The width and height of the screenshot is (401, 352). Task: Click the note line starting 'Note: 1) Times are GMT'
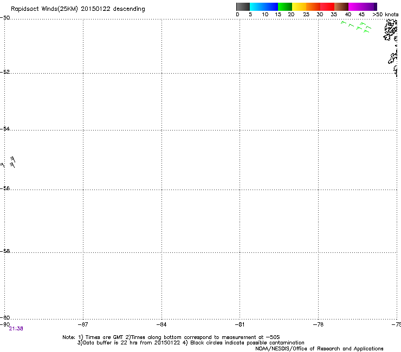tap(171, 337)
